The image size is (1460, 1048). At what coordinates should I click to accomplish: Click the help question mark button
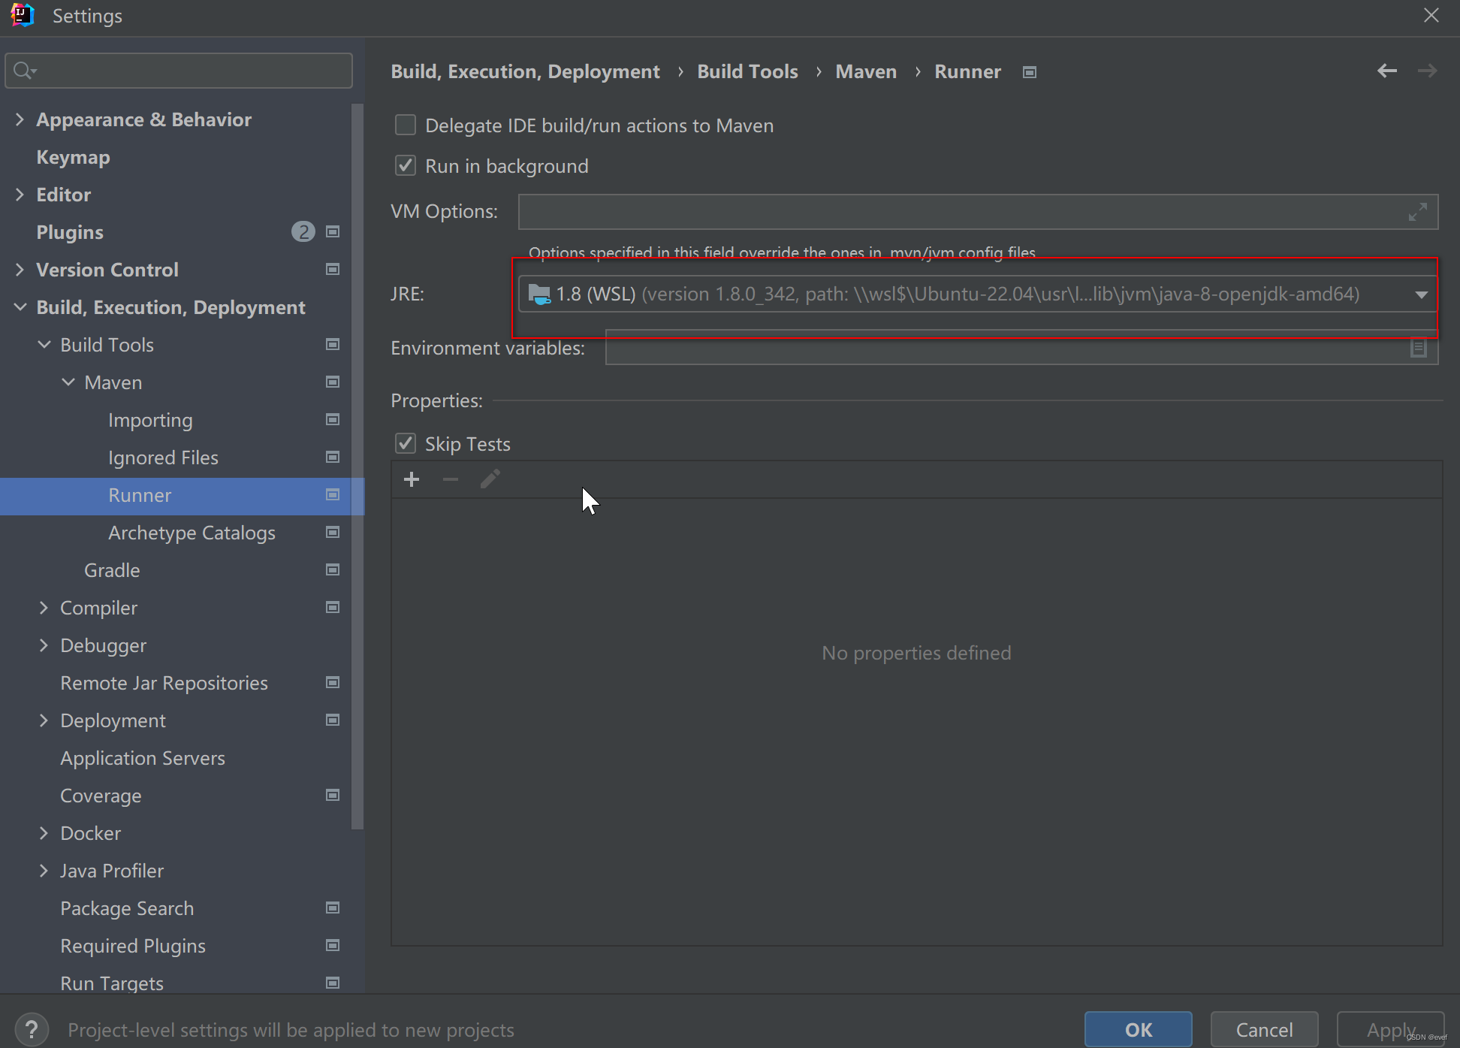tap(32, 1029)
